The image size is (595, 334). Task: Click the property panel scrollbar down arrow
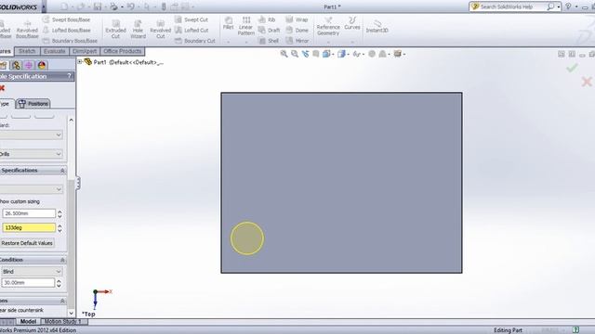click(x=71, y=314)
